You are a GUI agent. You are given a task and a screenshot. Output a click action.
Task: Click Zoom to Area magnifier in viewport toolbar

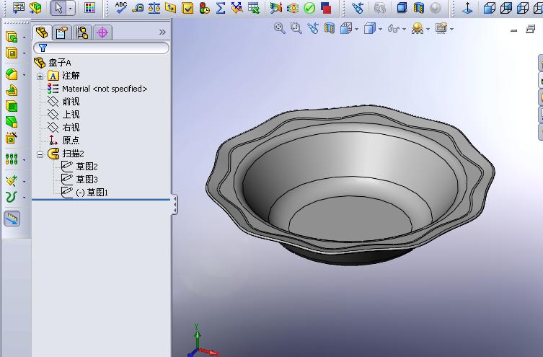pyautogui.click(x=296, y=28)
